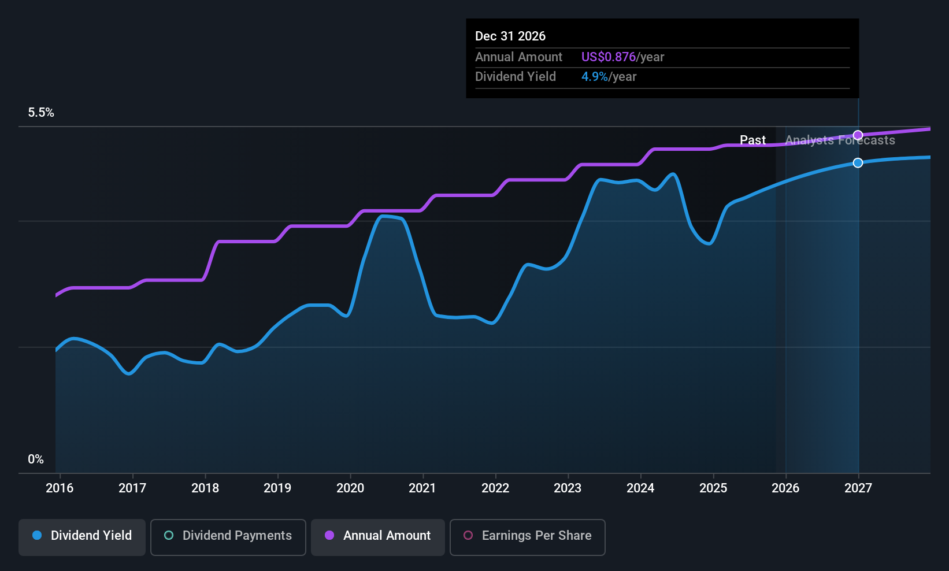Click the blue Dividend Yield legend dot
The width and height of the screenshot is (949, 571).
coord(37,535)
